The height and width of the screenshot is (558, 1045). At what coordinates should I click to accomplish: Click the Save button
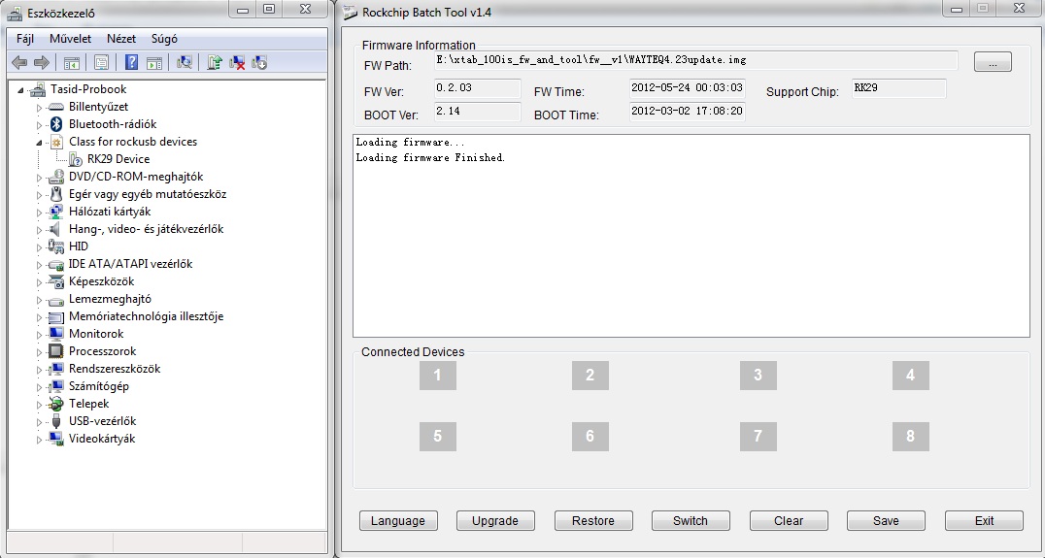886,521
